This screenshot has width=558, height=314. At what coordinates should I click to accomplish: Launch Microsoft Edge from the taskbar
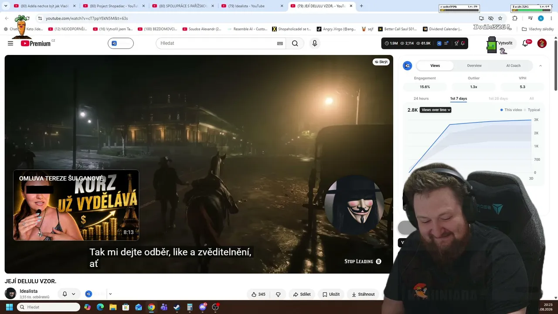click(100, 307)
